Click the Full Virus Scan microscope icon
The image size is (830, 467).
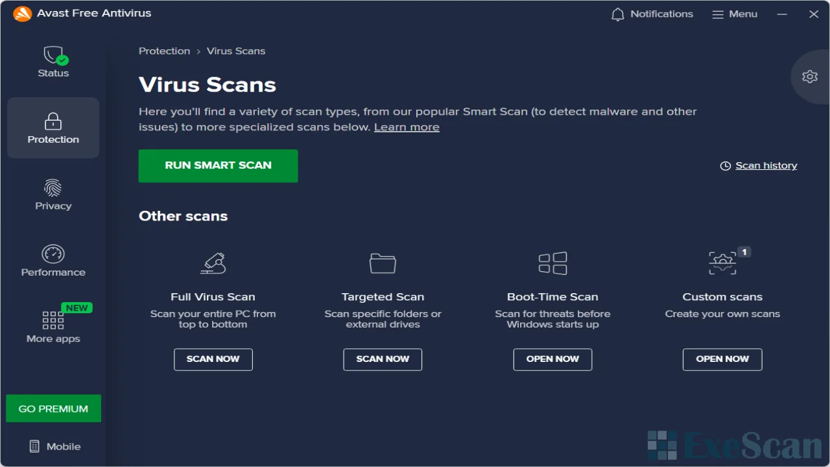pyautogui.click(x=213, y=263)
